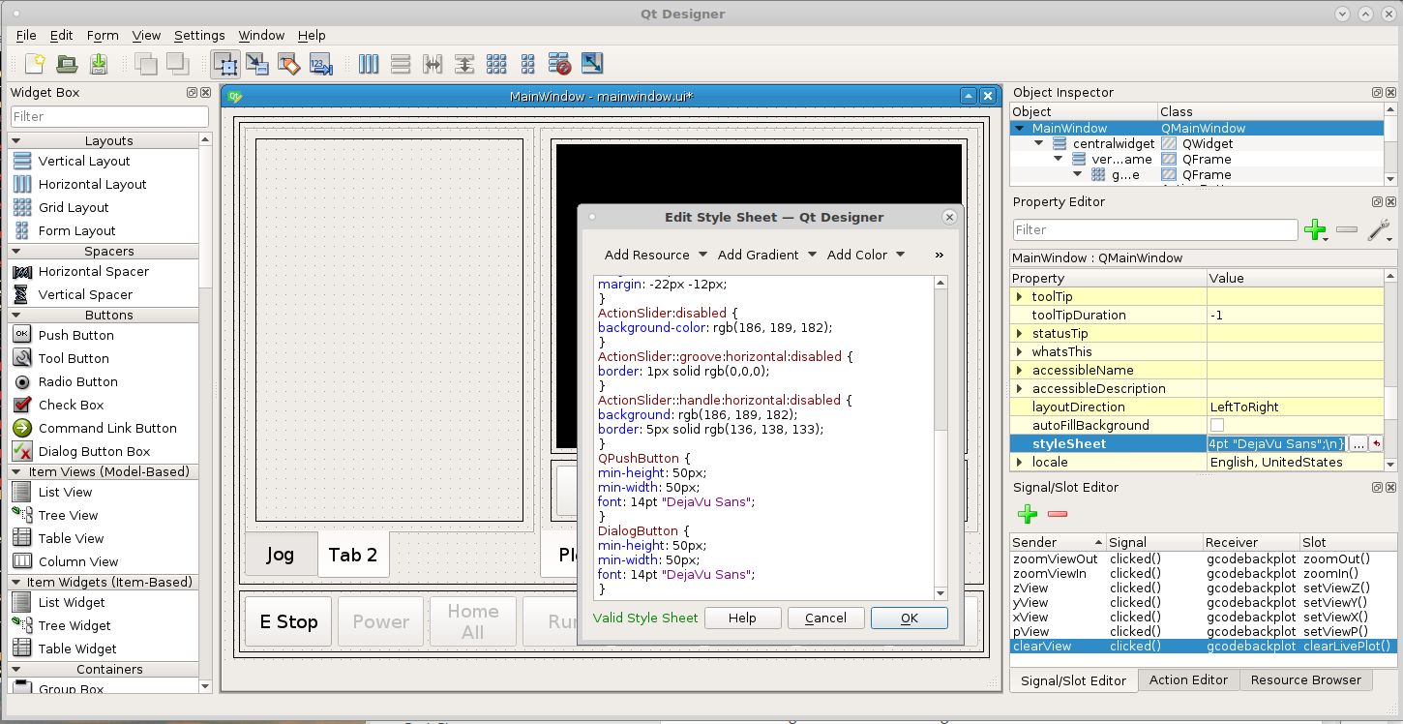This screenshot has height=724, width=1403.
Task: Expand the whatsThis property
Action: [x=1020, y=351]
